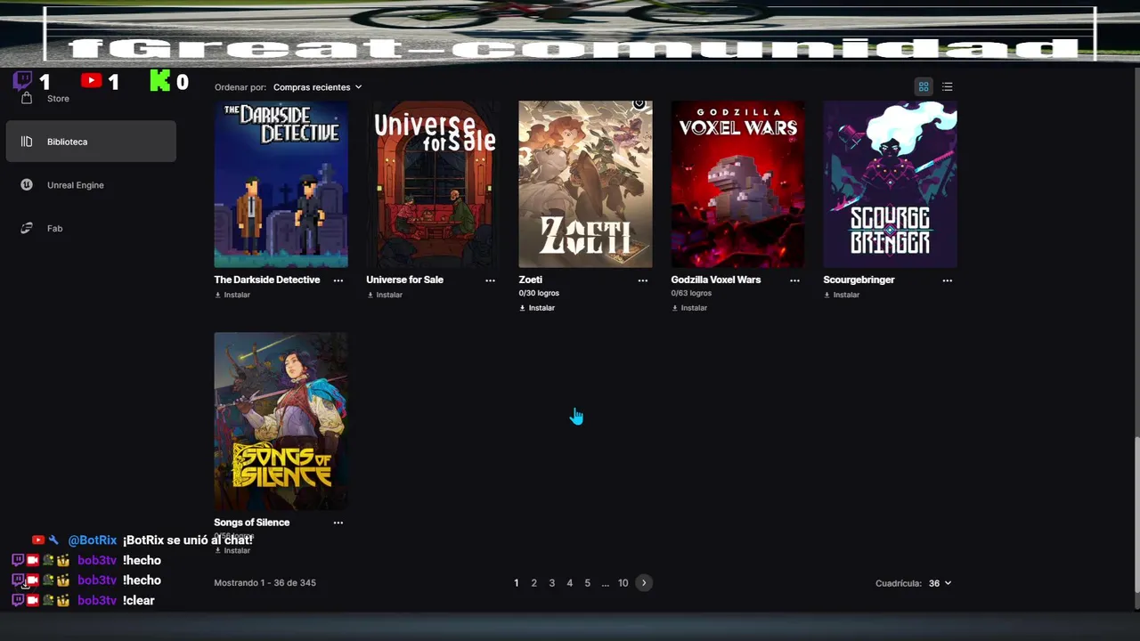The image size is (1140, 641).
Task: Open options menu for Universe for Sale
Action: pyautogui.click(x=490, y=280)
